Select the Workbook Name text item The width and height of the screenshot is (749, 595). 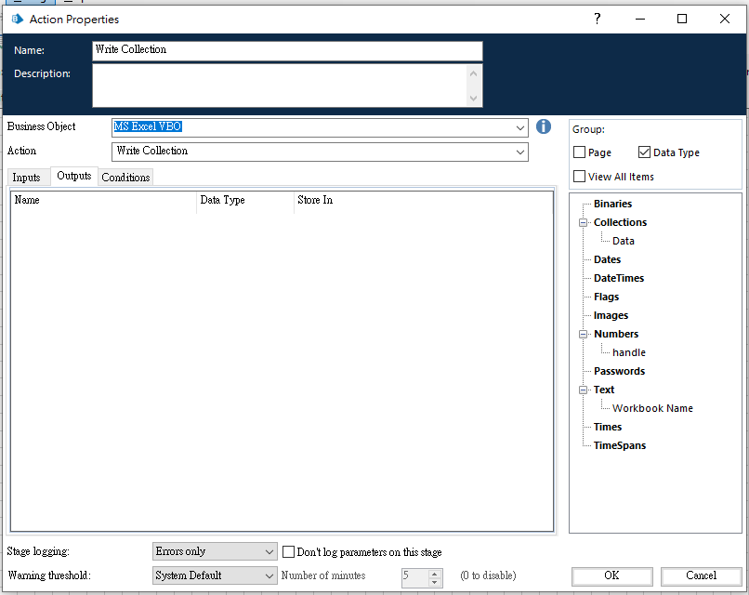click(652, 408)
